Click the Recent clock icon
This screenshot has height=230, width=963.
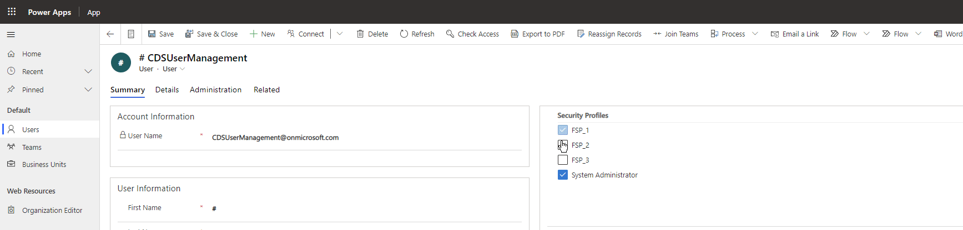(x=11, y=71)
